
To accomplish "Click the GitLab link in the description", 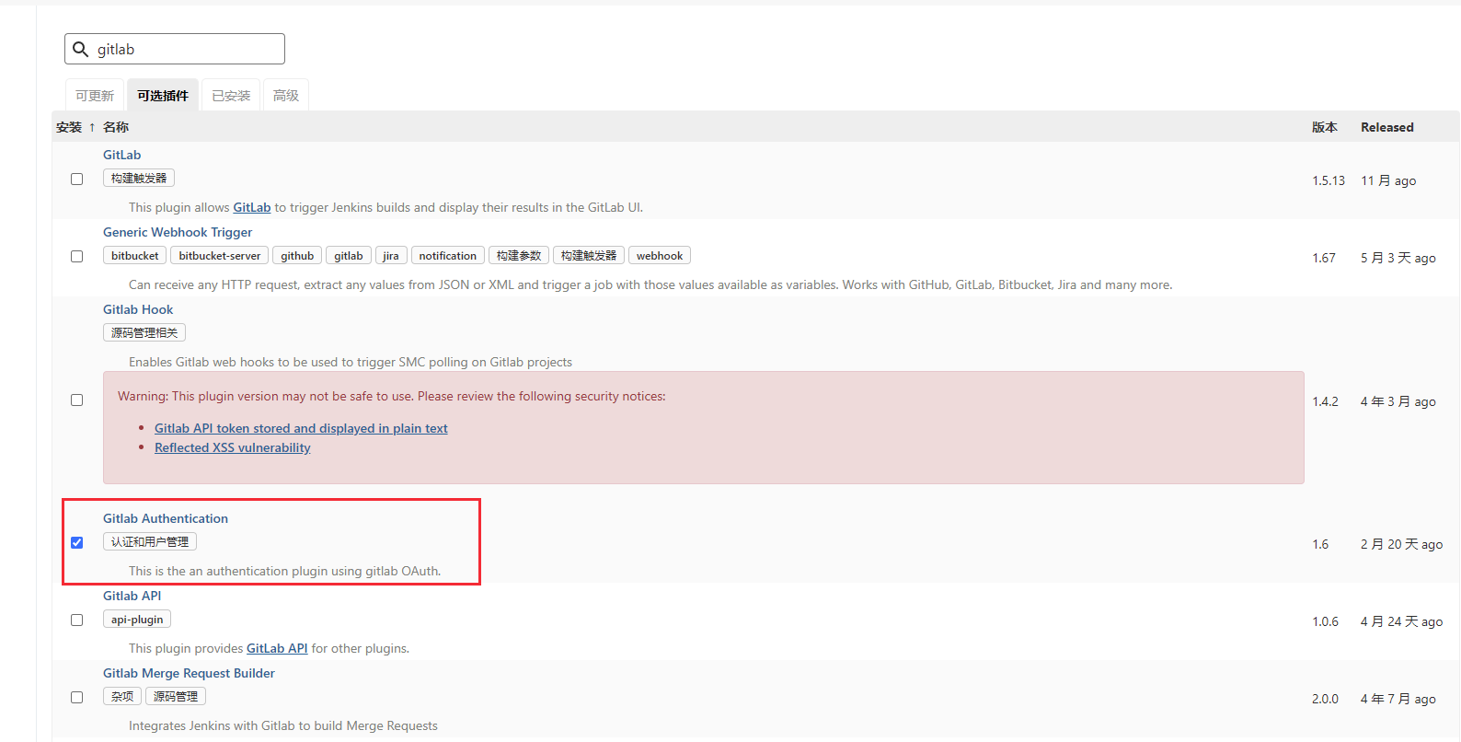I will [252, 207].
